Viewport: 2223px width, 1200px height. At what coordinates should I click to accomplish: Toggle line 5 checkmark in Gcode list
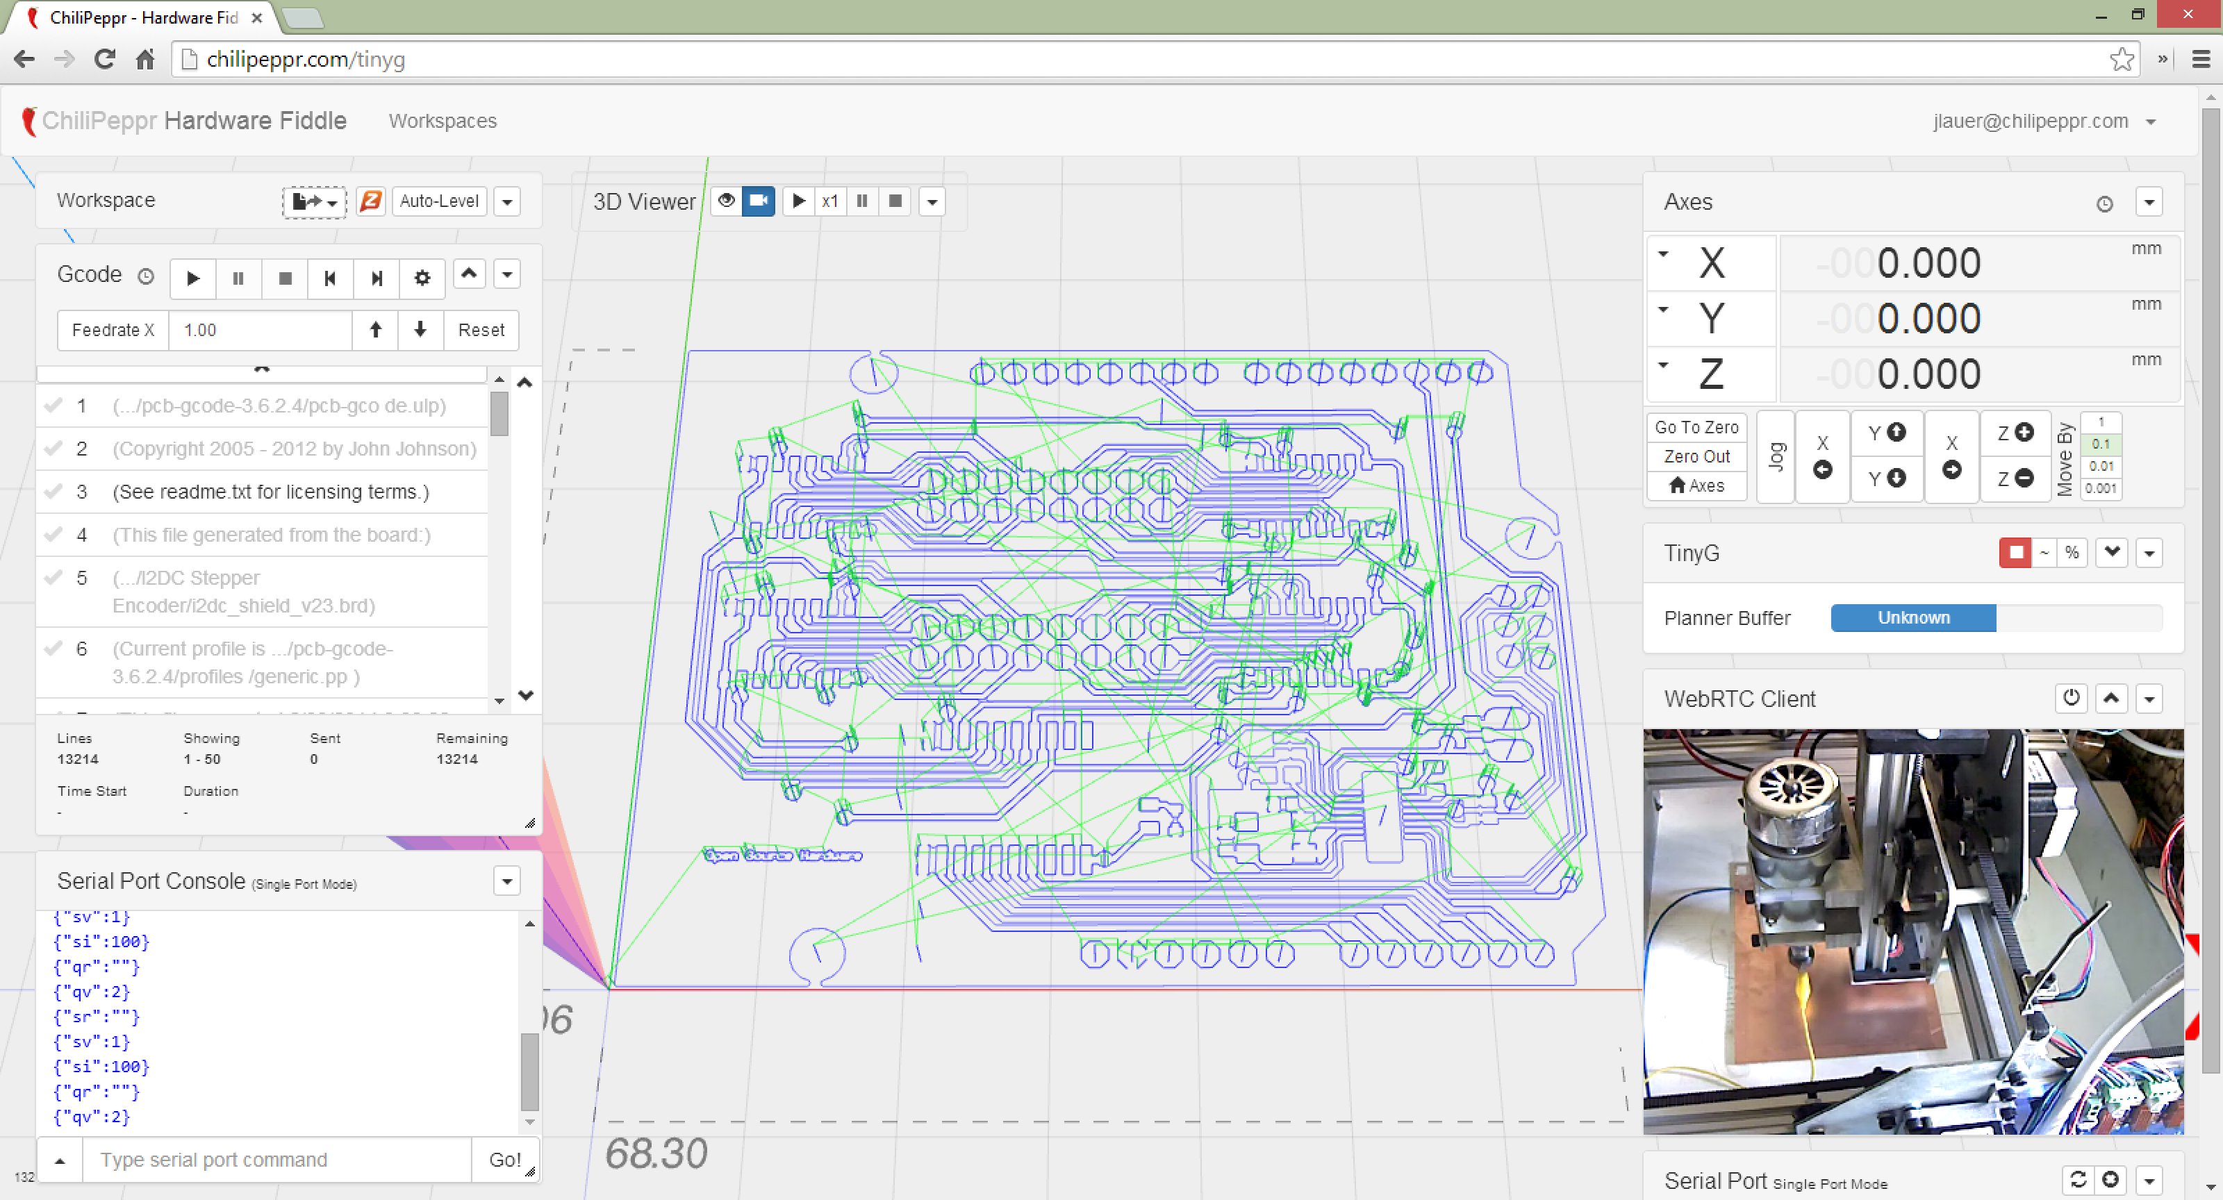pos(54,578)
